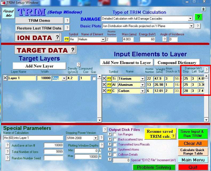Open the Aluminum element name dropdown
211x171 pixels.
pos(142,85)
